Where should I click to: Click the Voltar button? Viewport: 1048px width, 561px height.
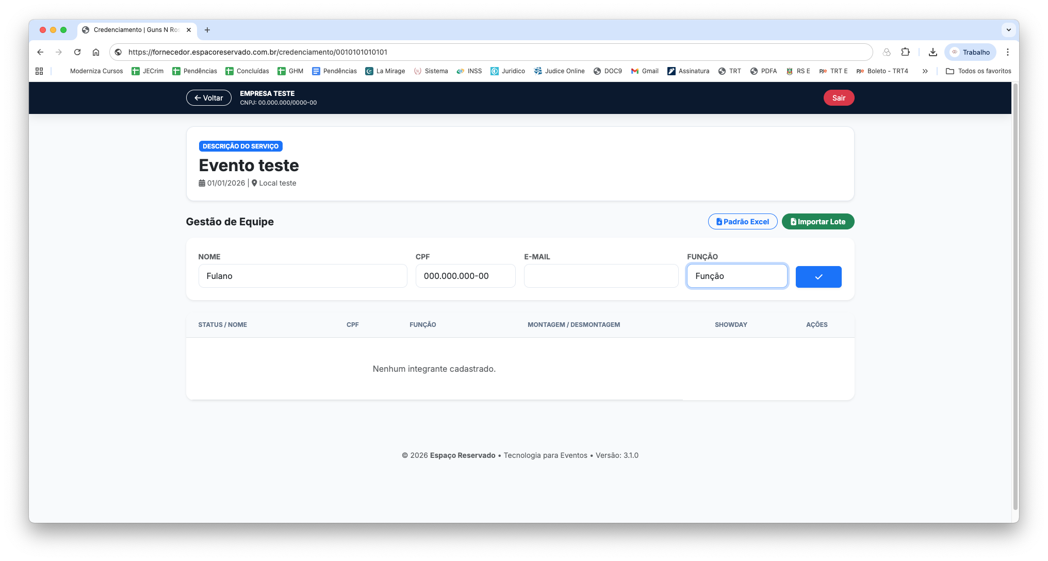coord(208,98)
